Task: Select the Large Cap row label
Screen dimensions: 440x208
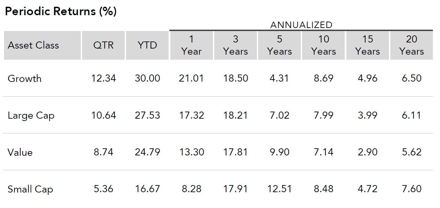Action: (31, 116)
